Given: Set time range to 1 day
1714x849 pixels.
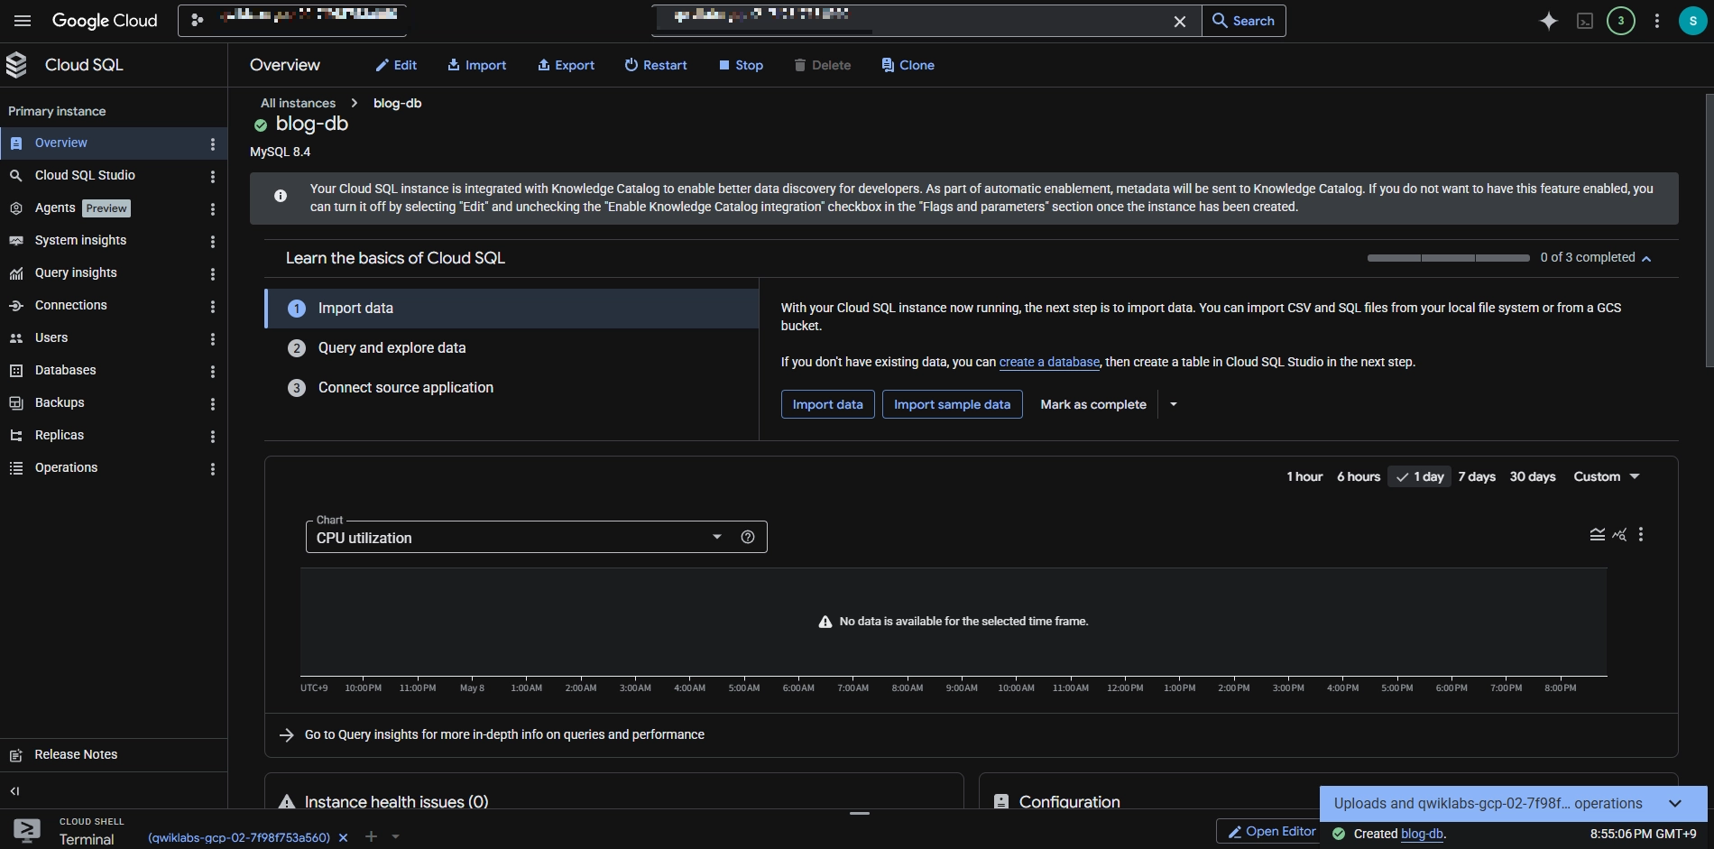Looking at the screenshot, I should 1420,476.
